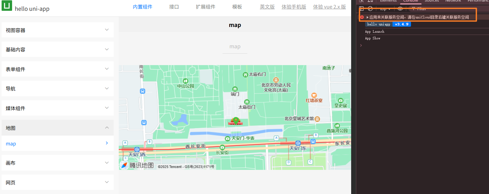Click the 北京皇城艺术馆 museum icon
This screenshot has height=194, width=489.
tap(317, 119)
